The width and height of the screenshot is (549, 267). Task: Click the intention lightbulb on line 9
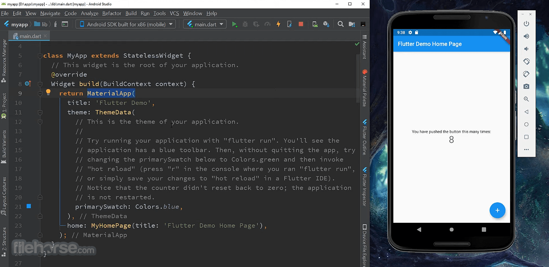click(x=48, y=92)
